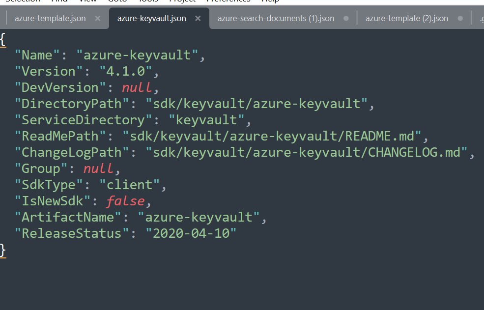Click the "sdk/keyvault/azure-keyvault" DirectoryPath value
The image size is (484, 310).
point(256,104)
